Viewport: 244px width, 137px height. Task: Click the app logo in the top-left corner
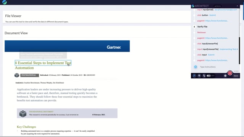pyautogui.click(x=5, y=2)
